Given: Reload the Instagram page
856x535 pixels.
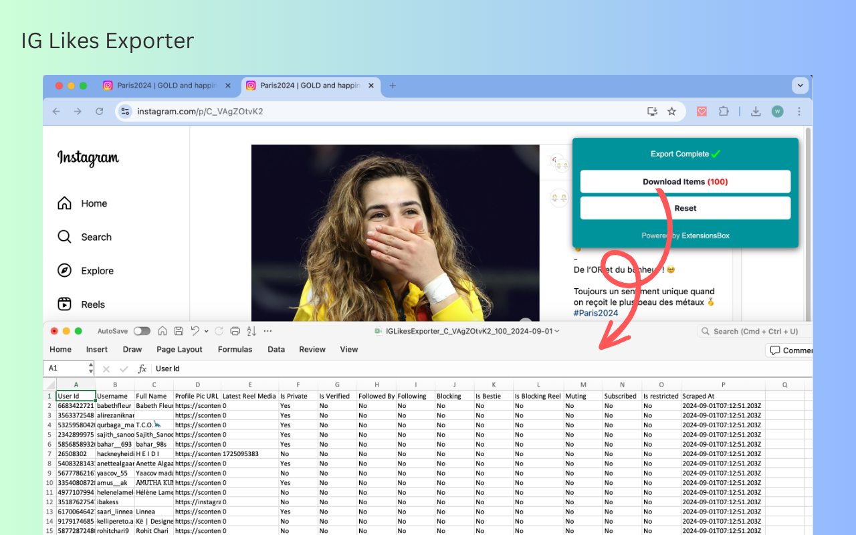Looking at the screenshot, I should (100, 112).
